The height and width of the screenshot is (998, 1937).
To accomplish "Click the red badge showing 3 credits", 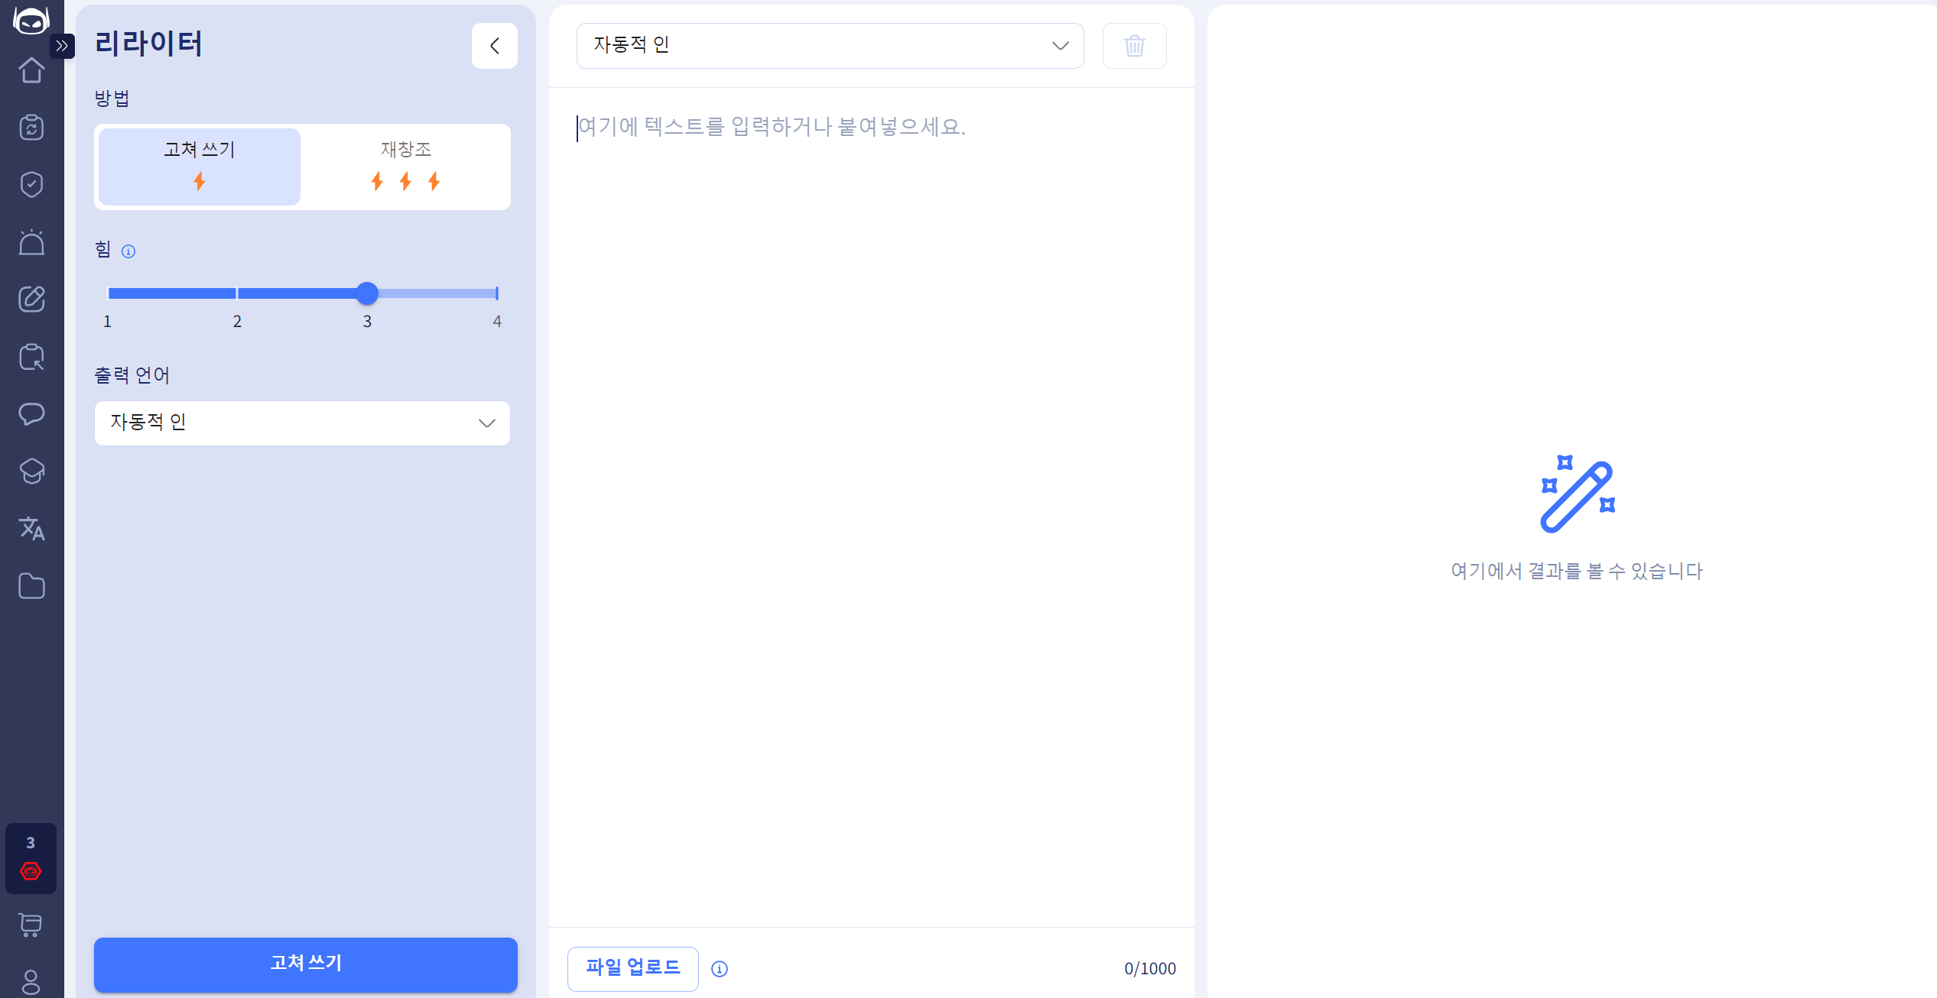I will (31, 858).
